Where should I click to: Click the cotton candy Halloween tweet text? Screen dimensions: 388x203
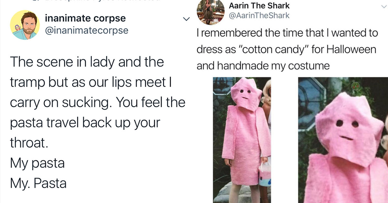pos(287,50)
